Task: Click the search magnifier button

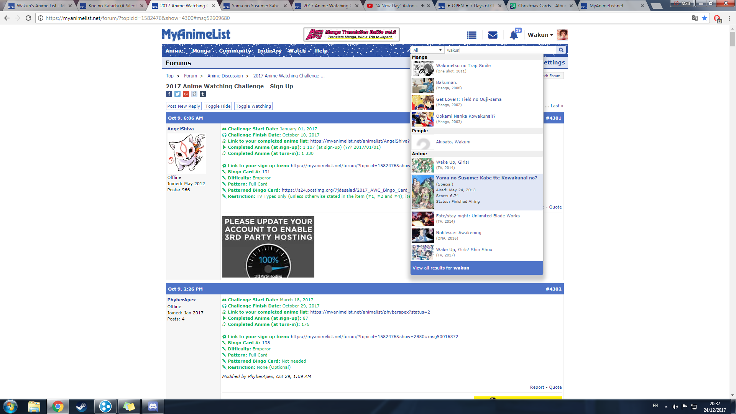Action: [561, 50]
